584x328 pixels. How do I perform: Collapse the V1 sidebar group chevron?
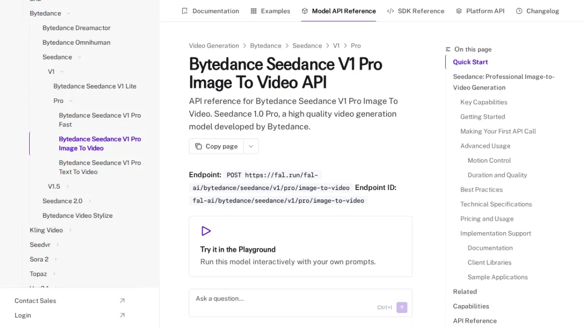62,72
